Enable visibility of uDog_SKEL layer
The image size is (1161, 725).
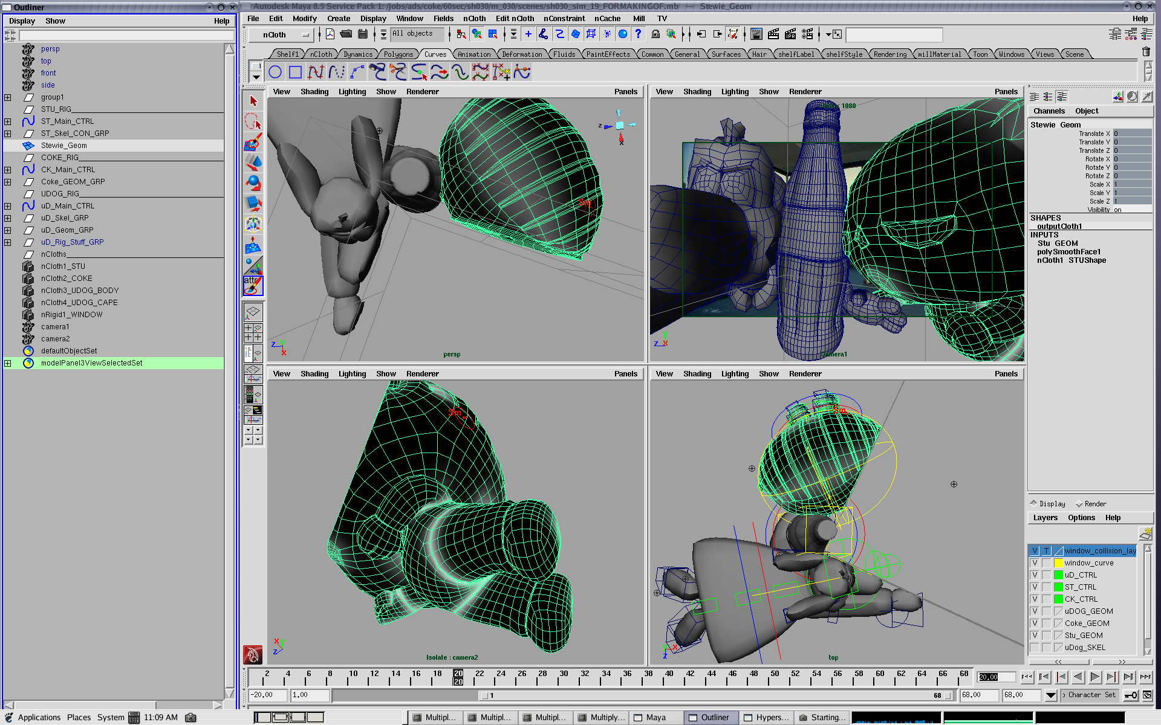tap(1035, 648)
